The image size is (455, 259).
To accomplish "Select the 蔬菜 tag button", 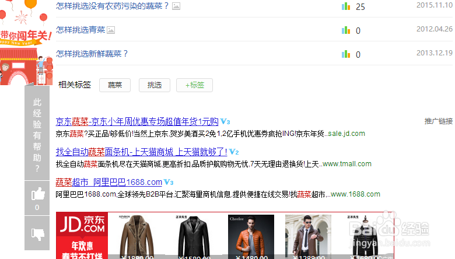I will pos(115,85).
